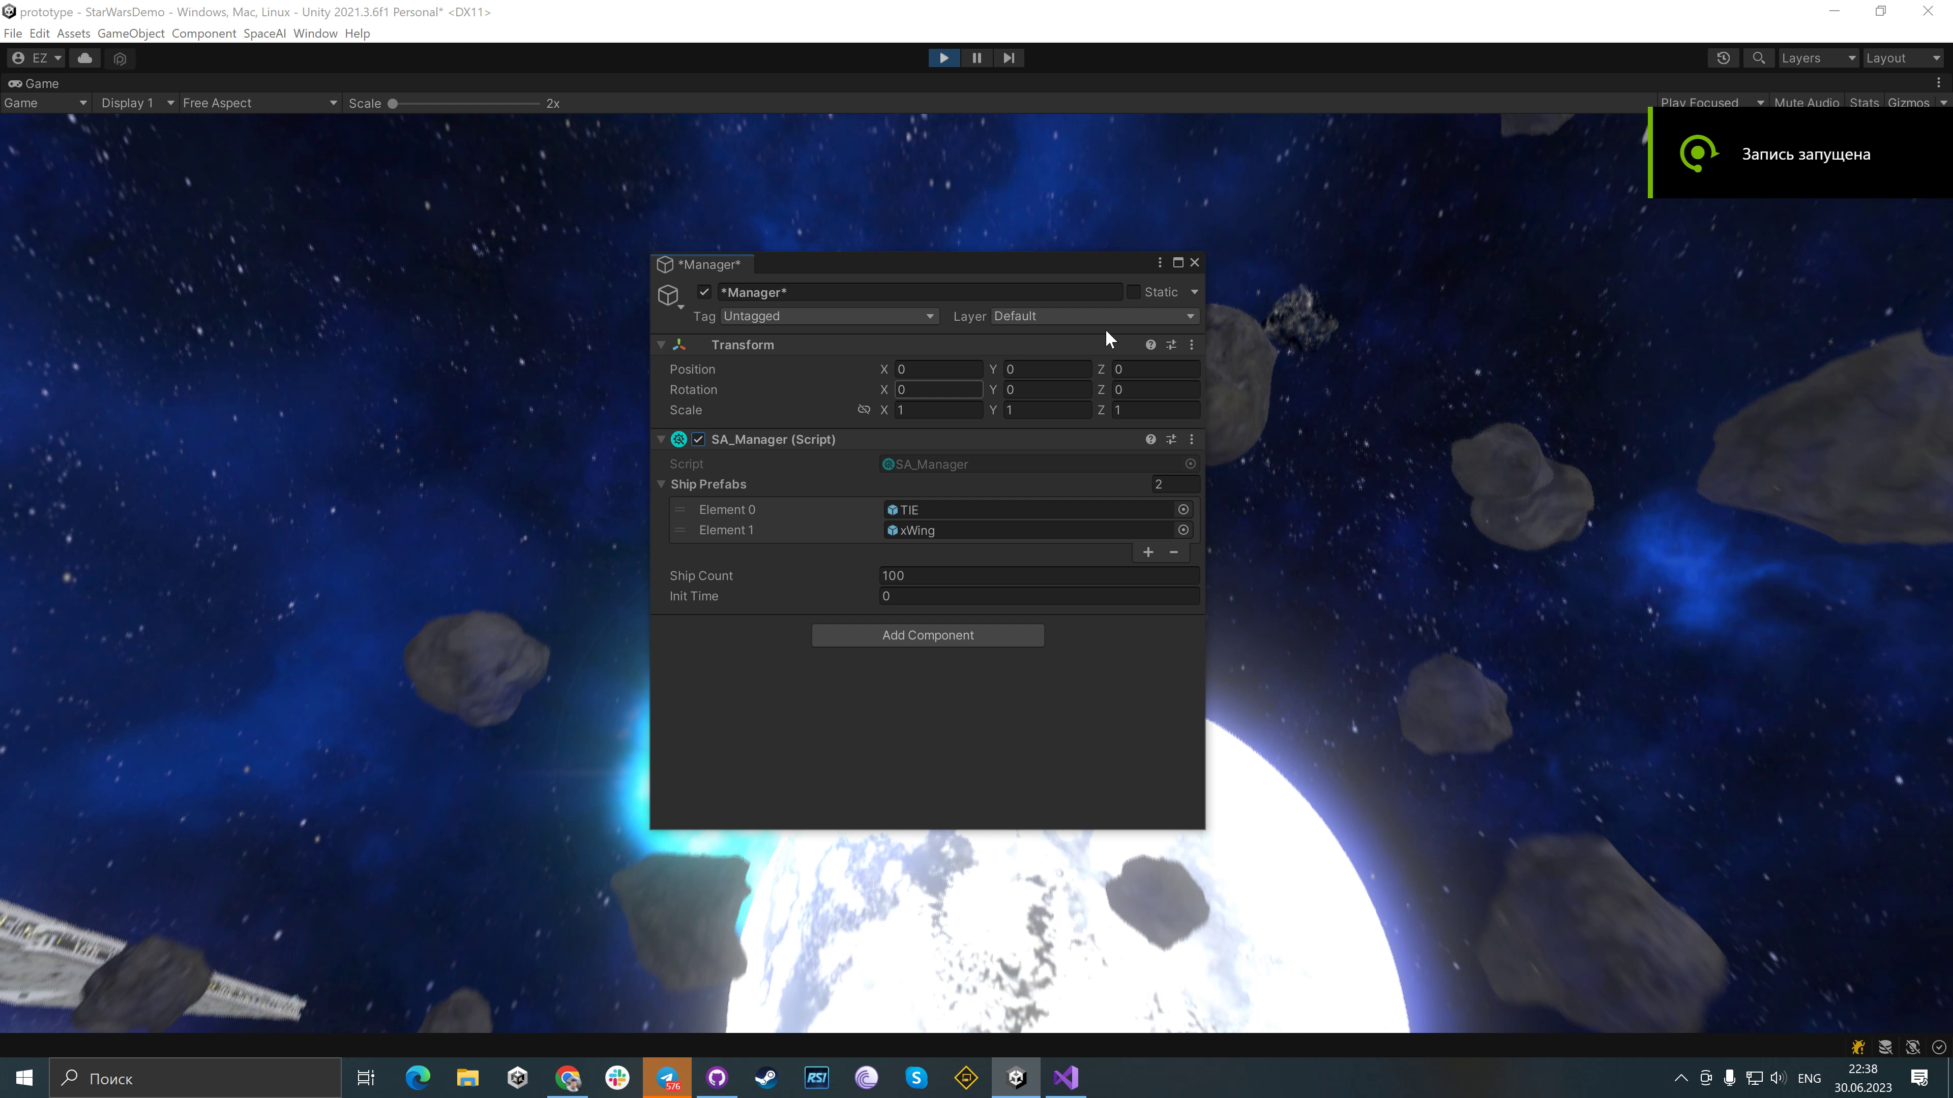
Task: Remove element from Ship Prefabs list
Action: (x=1174, y=552)
